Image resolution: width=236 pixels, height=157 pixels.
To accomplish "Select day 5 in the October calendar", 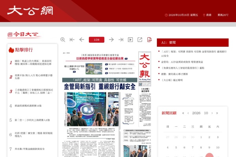I will click(176, 148).
